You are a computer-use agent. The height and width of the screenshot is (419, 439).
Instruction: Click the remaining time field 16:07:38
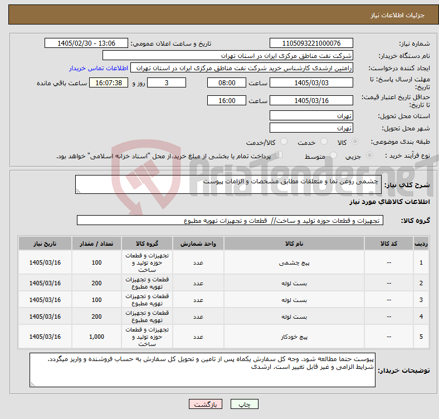point(109,82)
